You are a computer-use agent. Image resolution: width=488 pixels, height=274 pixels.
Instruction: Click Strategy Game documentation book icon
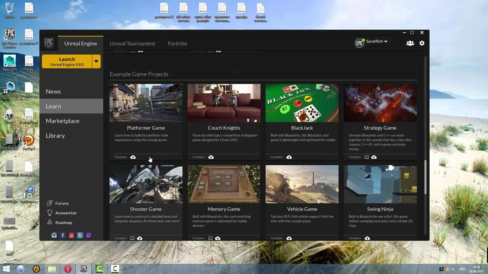tap(367, 157)
